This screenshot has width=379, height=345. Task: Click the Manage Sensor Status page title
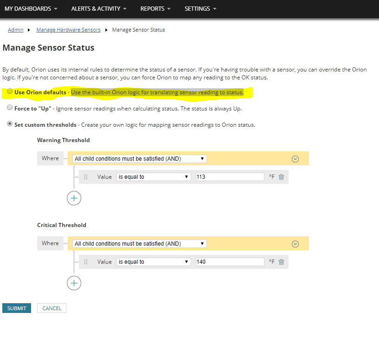(48, 48)
